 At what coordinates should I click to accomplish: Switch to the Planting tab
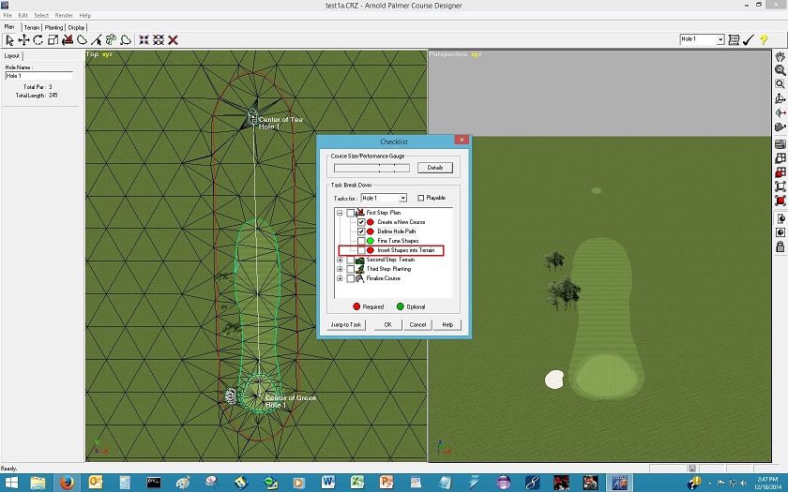click(x=53, y=27)
